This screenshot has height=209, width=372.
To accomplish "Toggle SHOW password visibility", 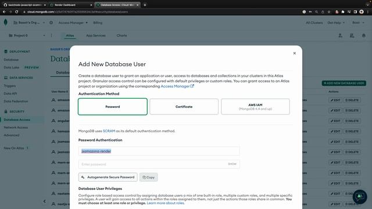I will tap(232, 164).
